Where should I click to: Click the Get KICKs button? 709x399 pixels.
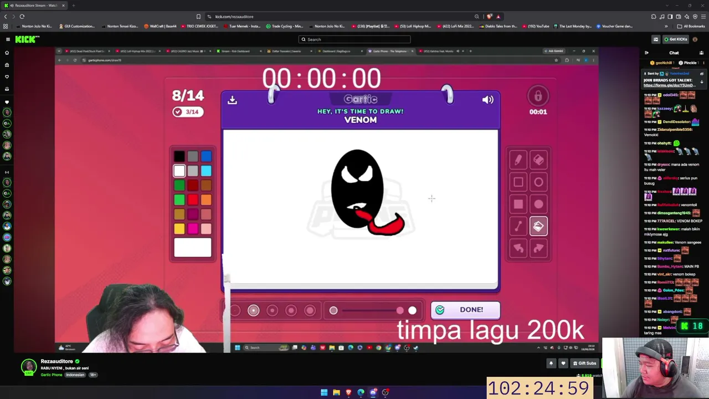[675, 39]
